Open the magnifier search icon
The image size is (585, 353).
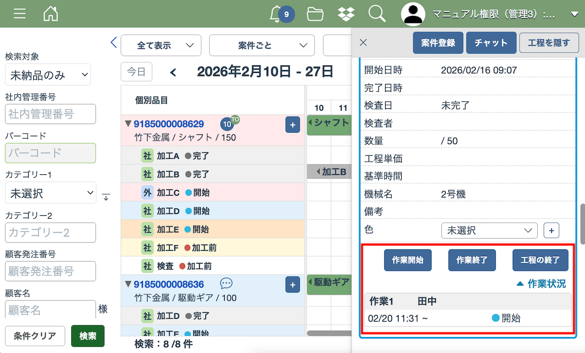(x=377, y=14)
